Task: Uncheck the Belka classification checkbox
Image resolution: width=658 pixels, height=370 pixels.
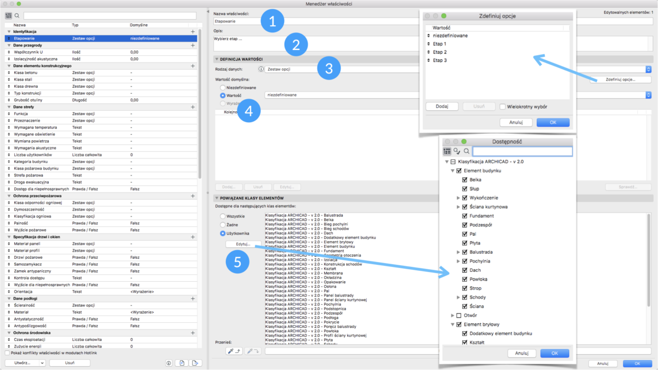Action: [x=464, y=180]
